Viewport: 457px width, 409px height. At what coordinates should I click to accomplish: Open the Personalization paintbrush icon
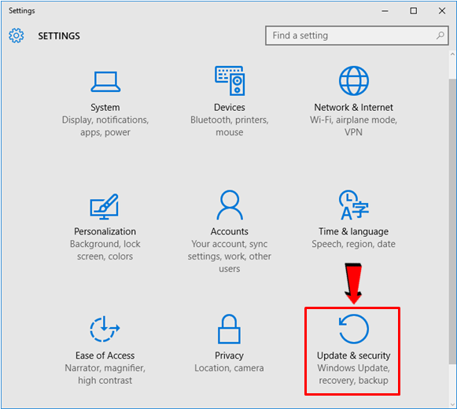105,206
